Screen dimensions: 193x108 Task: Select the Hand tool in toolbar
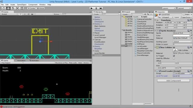(4, 8)
